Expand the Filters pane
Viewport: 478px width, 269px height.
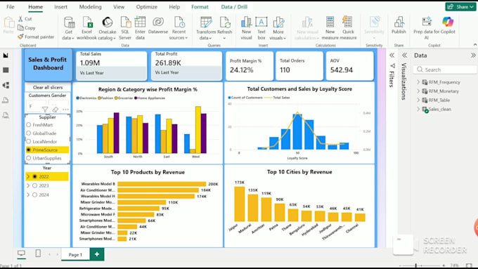point(392,55)
